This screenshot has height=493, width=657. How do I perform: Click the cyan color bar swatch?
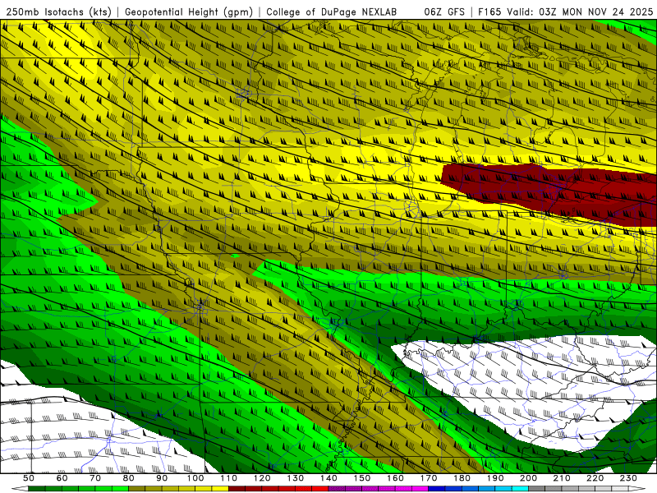(x=520, y=489)
